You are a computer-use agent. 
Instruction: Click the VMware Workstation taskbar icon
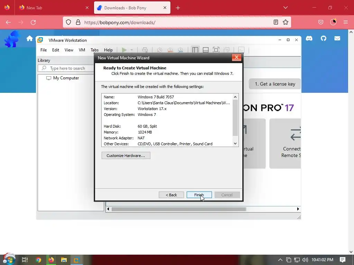point(76,260)
